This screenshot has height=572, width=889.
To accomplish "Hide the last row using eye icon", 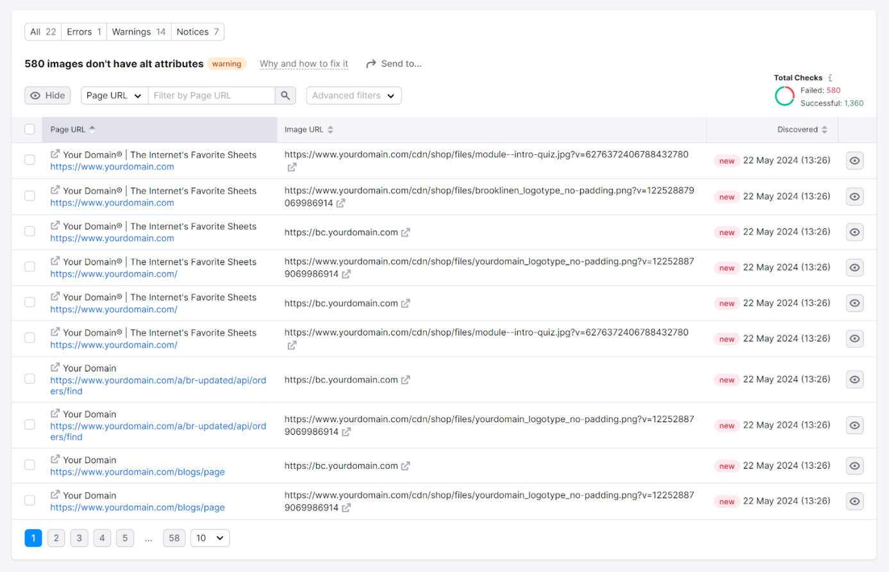I will tap(854, 502).
